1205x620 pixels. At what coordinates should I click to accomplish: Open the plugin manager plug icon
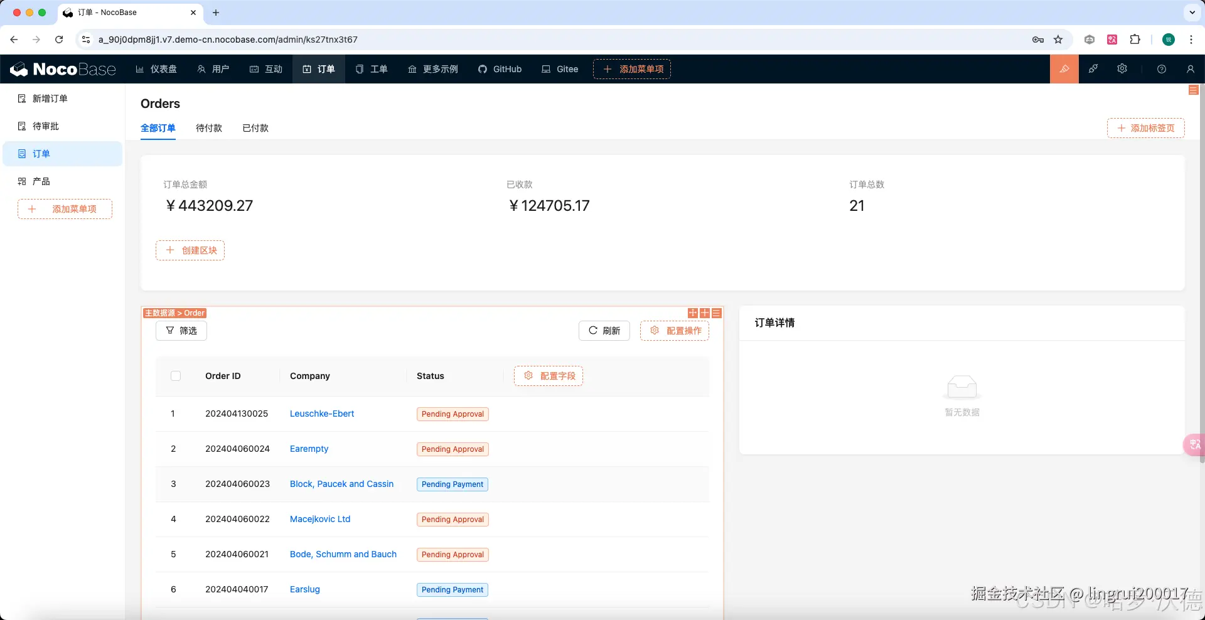(1093, 69)
